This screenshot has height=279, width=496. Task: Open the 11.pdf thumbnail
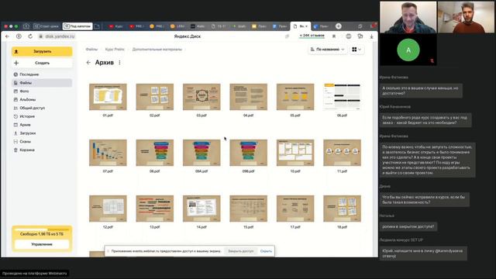[342, 153]
